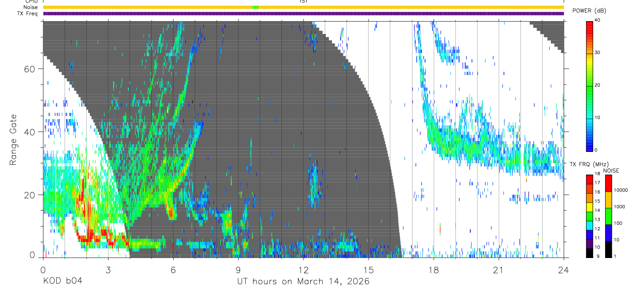Click x-axis tick label '6'

pyautogui.click(x=173, y=269)
